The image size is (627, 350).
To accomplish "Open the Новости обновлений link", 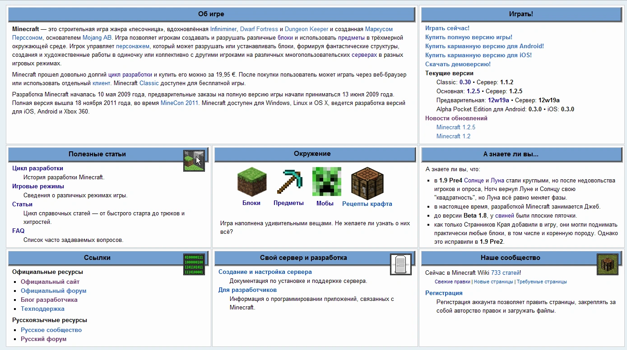I will pyautogui.click(x=456, y=118).
